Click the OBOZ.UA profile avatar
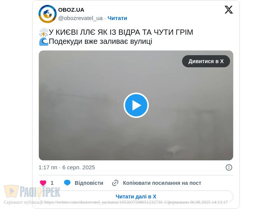 click(48, 14)
